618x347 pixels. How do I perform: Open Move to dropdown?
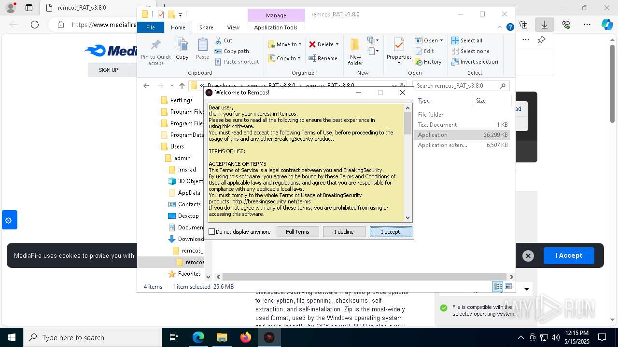click(285, 44)
